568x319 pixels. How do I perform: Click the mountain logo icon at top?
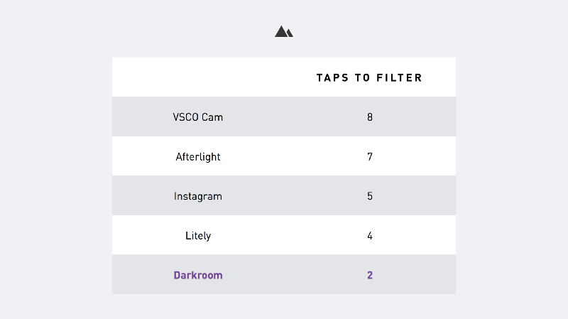[x=284, y=31]
